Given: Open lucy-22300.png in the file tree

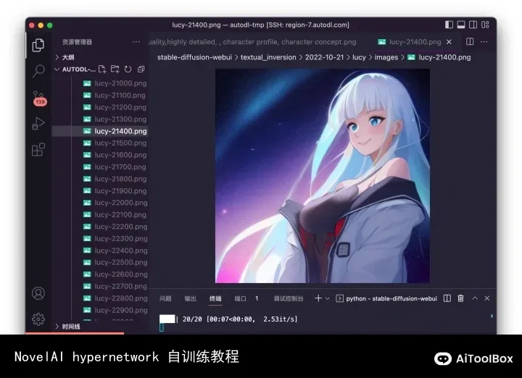Looking at the screenshot, I should click(100, 238).
